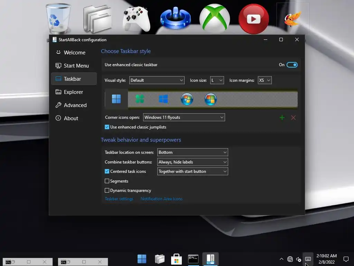This screenshot has width=354, height=266.
Task: Click the StartAllBack title bar icon
Action: (54, 39)
